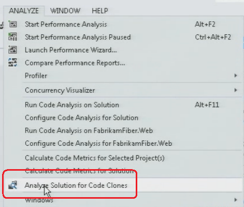Open the ANALYZE menu
244x207 pixels.
point(24,11)
